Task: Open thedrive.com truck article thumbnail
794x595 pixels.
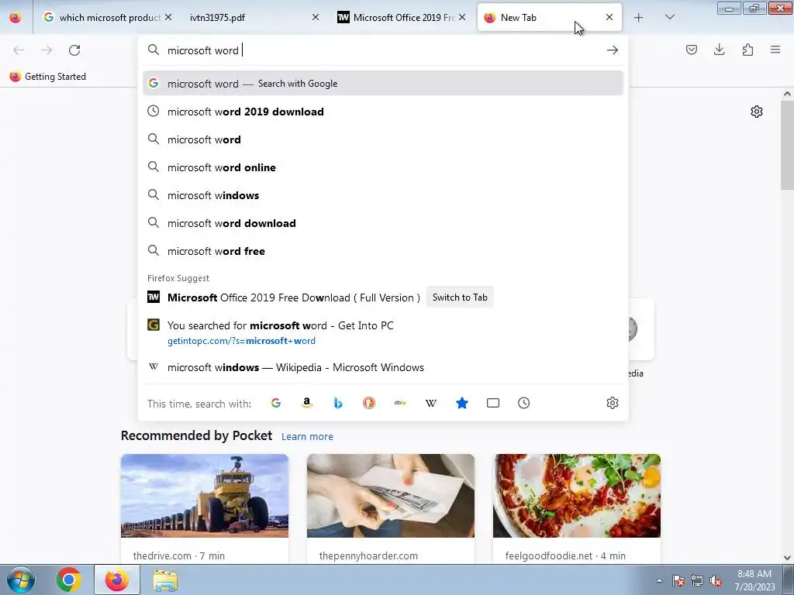Action: (205, 496)
